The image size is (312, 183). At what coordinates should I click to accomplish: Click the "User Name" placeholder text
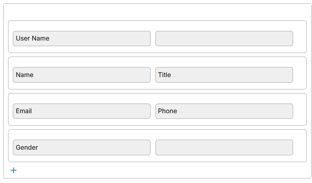[x=33, y=39]
